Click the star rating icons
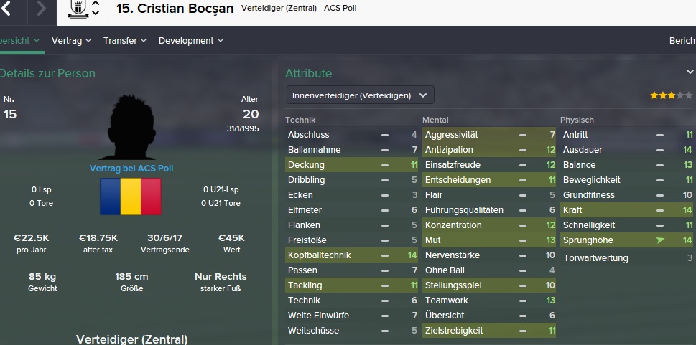 click(671, 95)
